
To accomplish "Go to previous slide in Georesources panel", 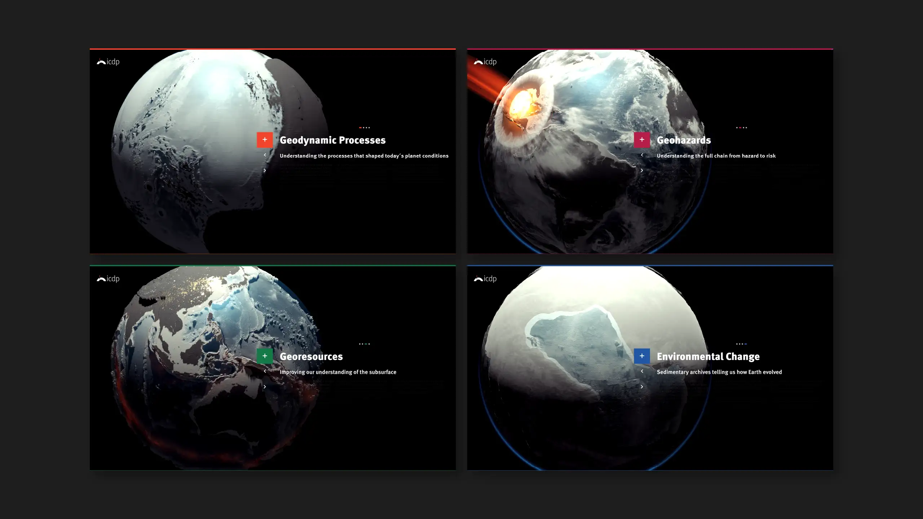I will tap(265, 371).
